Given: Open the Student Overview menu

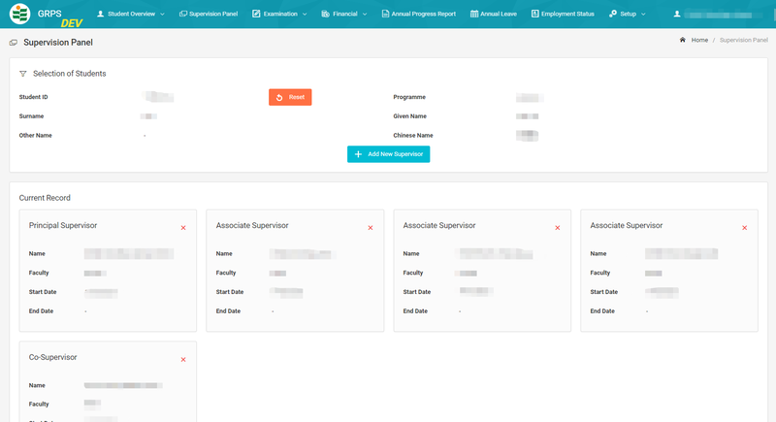Looking at the screenshot, I should (131, 14).
